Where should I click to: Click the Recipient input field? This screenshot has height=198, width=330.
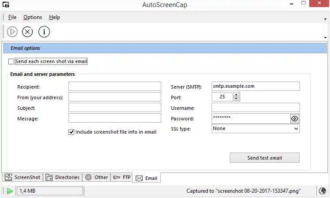coord(115,86)
